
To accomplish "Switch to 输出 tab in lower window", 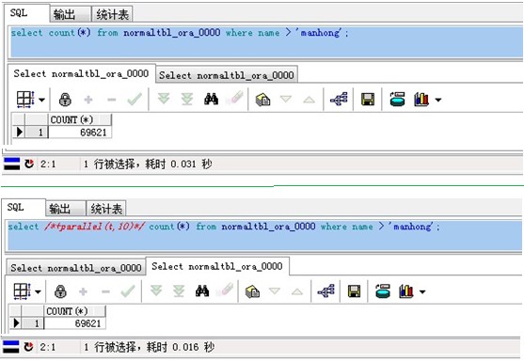I will pyautogui.click(x=66, y=209).
